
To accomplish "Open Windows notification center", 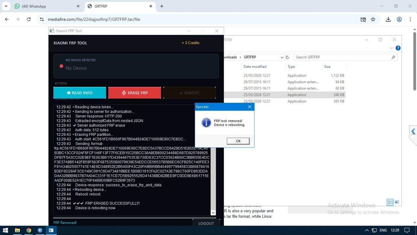I will click(x=407, y=230).
